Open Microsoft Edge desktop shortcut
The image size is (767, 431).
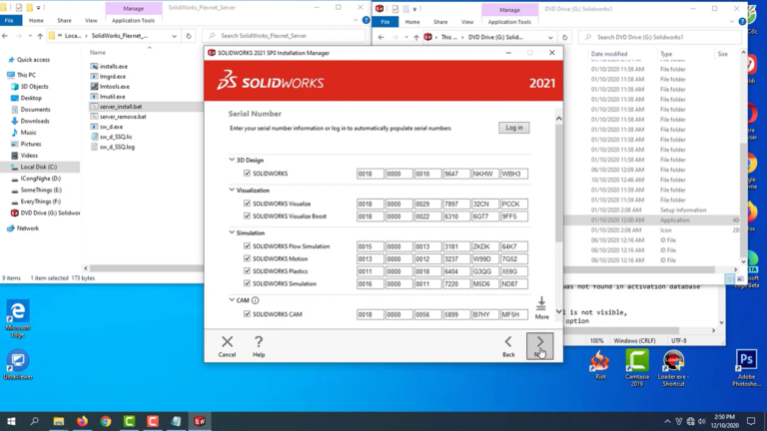(18, 318)
